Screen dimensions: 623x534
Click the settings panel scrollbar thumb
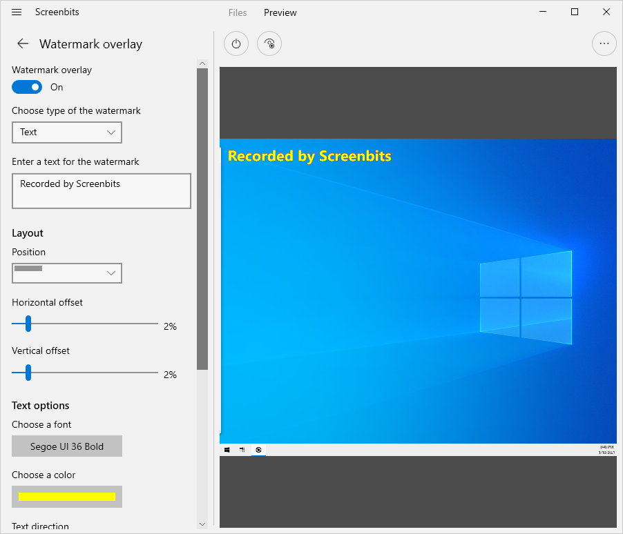202,219
